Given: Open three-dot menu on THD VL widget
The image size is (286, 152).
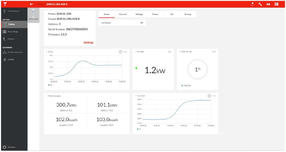Looking at the screenshot, I should [x=214, y=52].
